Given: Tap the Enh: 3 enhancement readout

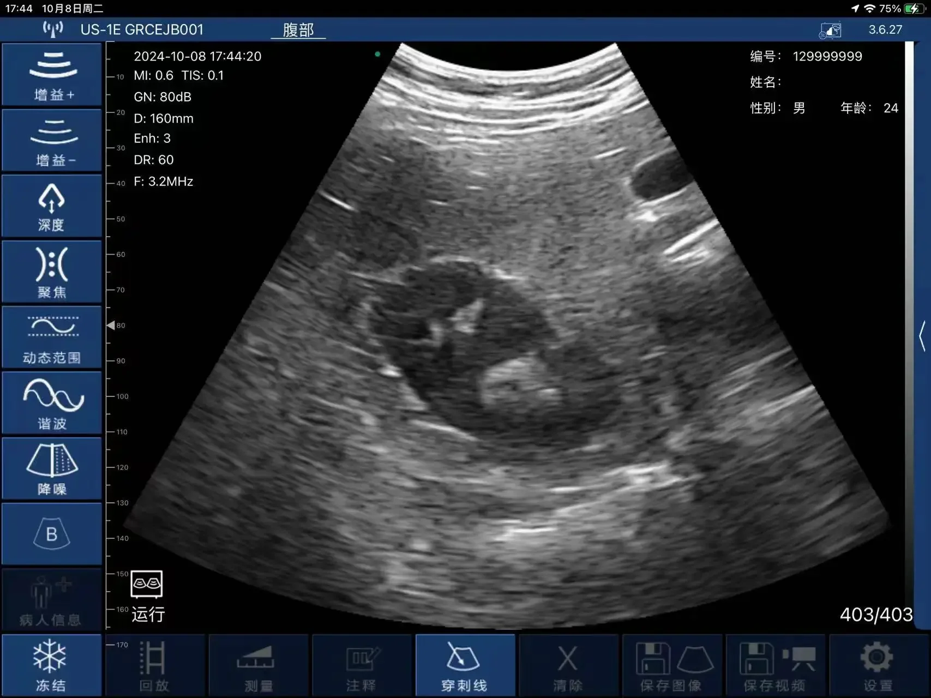Looking at the screenshot, I should coord(152,139).
